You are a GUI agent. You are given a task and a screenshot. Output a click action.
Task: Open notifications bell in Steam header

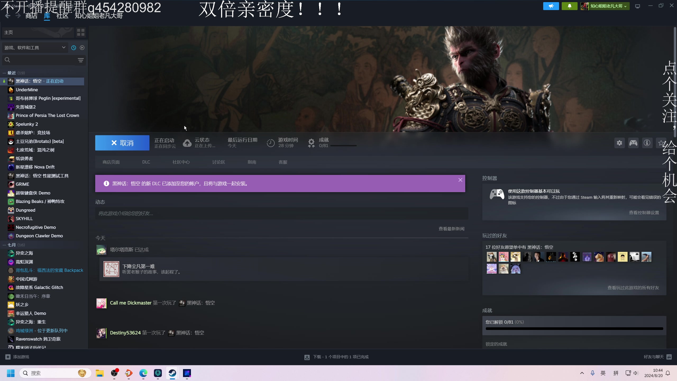(569, 6)
